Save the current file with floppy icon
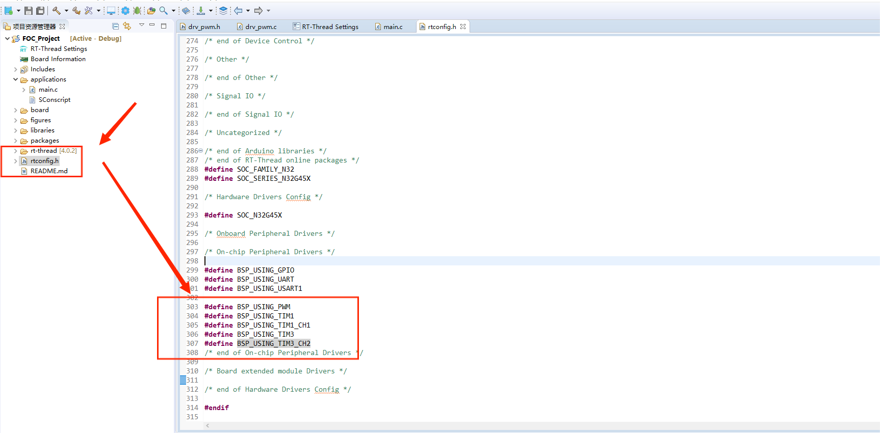The height and width of the screenshot is (433, 880). pyautogui.click(x=29, y=10)
